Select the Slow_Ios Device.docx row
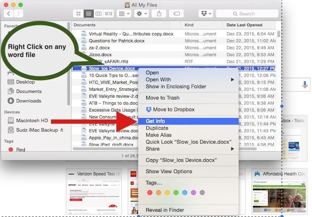Viewport: 312px width, 217px height. [174, 68]
